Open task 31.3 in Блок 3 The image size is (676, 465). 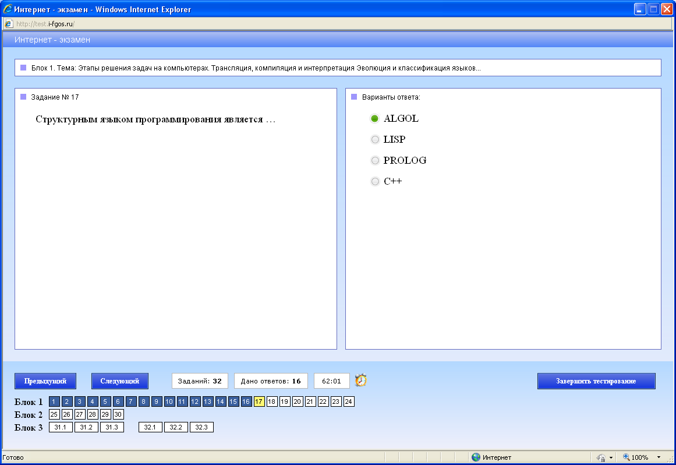click(112, 427)
